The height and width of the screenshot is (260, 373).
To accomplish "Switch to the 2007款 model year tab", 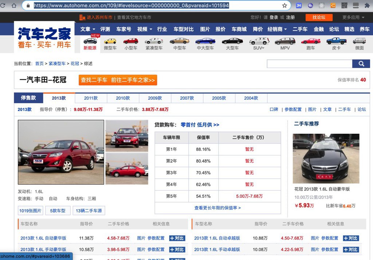I will tap(187, 98).
